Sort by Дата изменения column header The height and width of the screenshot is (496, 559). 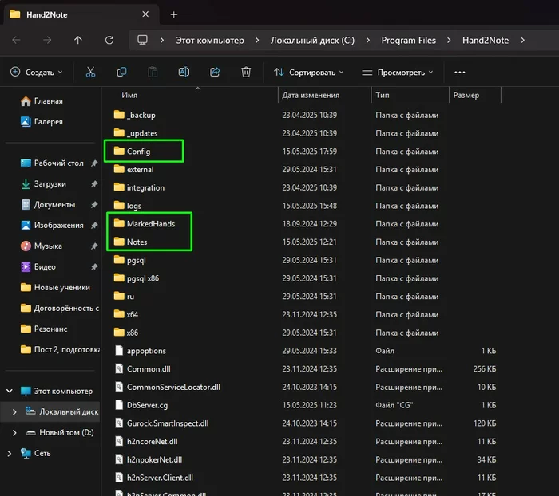click(311, 95)
